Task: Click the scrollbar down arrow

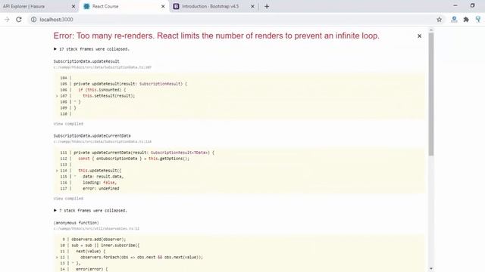Action: (431, 269)
